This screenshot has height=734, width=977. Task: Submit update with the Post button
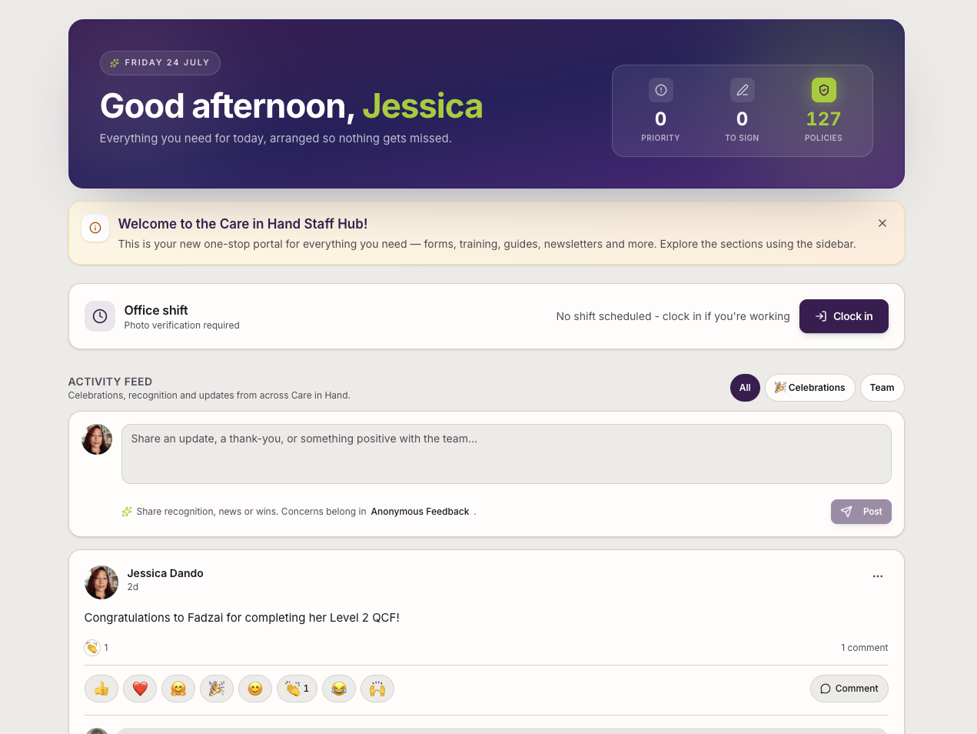click(861, 512)
